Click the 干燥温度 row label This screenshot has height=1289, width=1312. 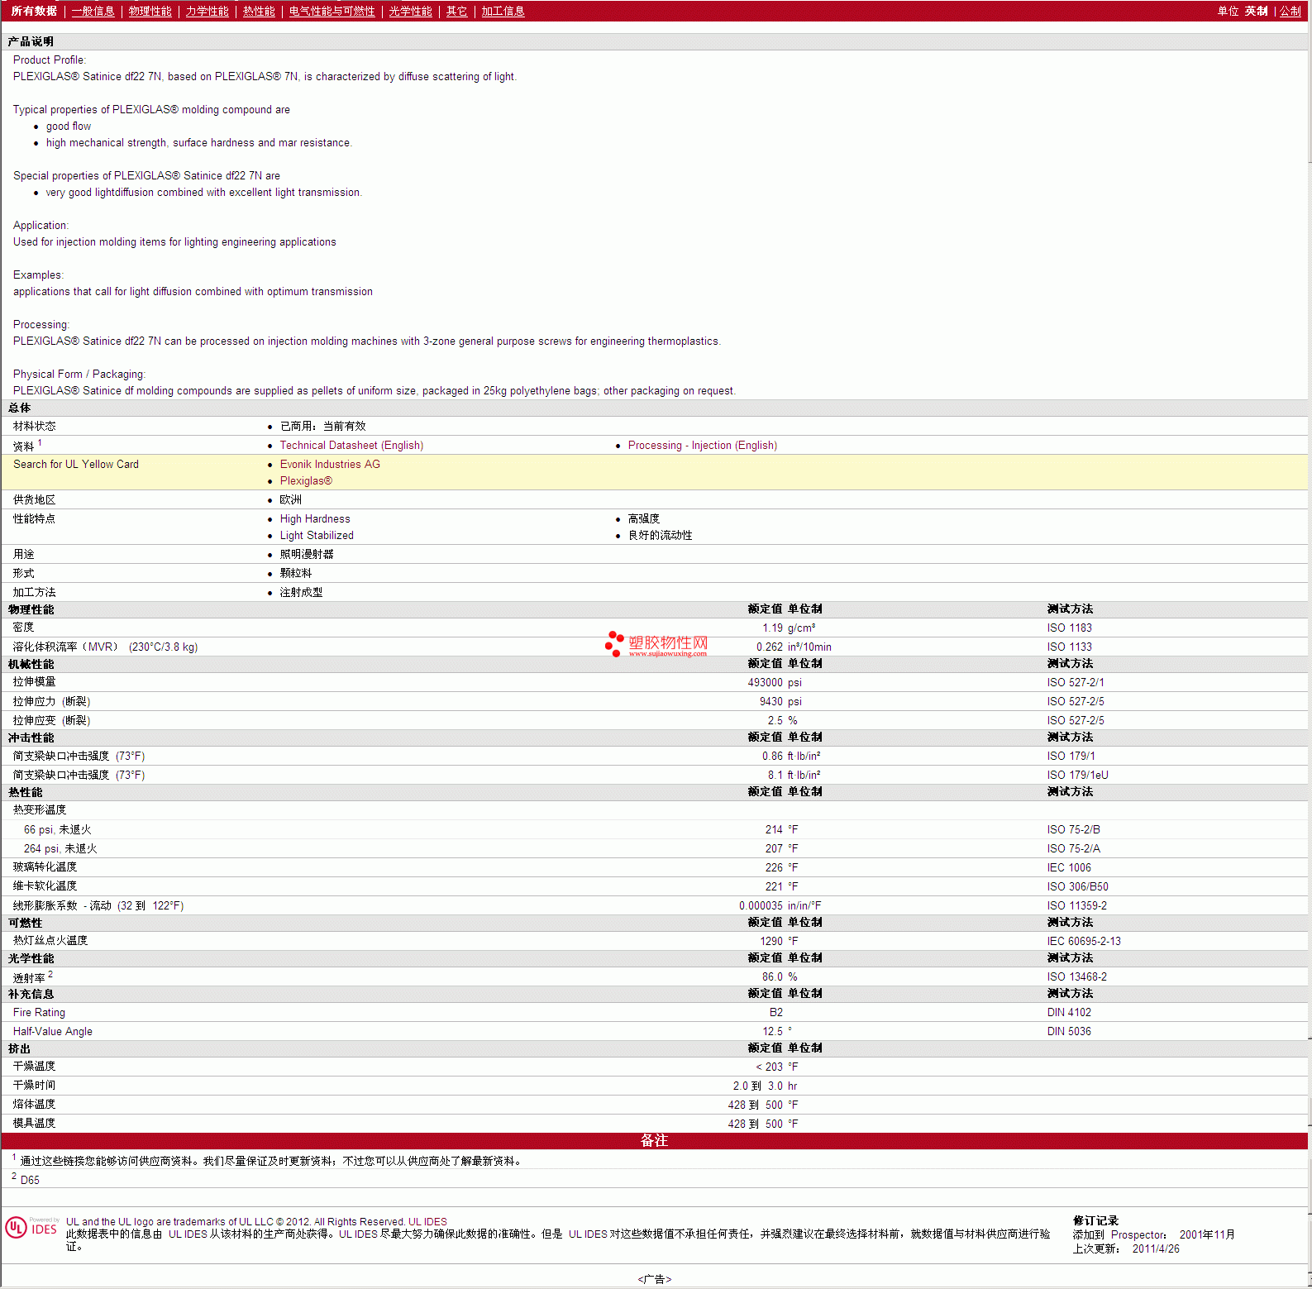pos(35,1067)
